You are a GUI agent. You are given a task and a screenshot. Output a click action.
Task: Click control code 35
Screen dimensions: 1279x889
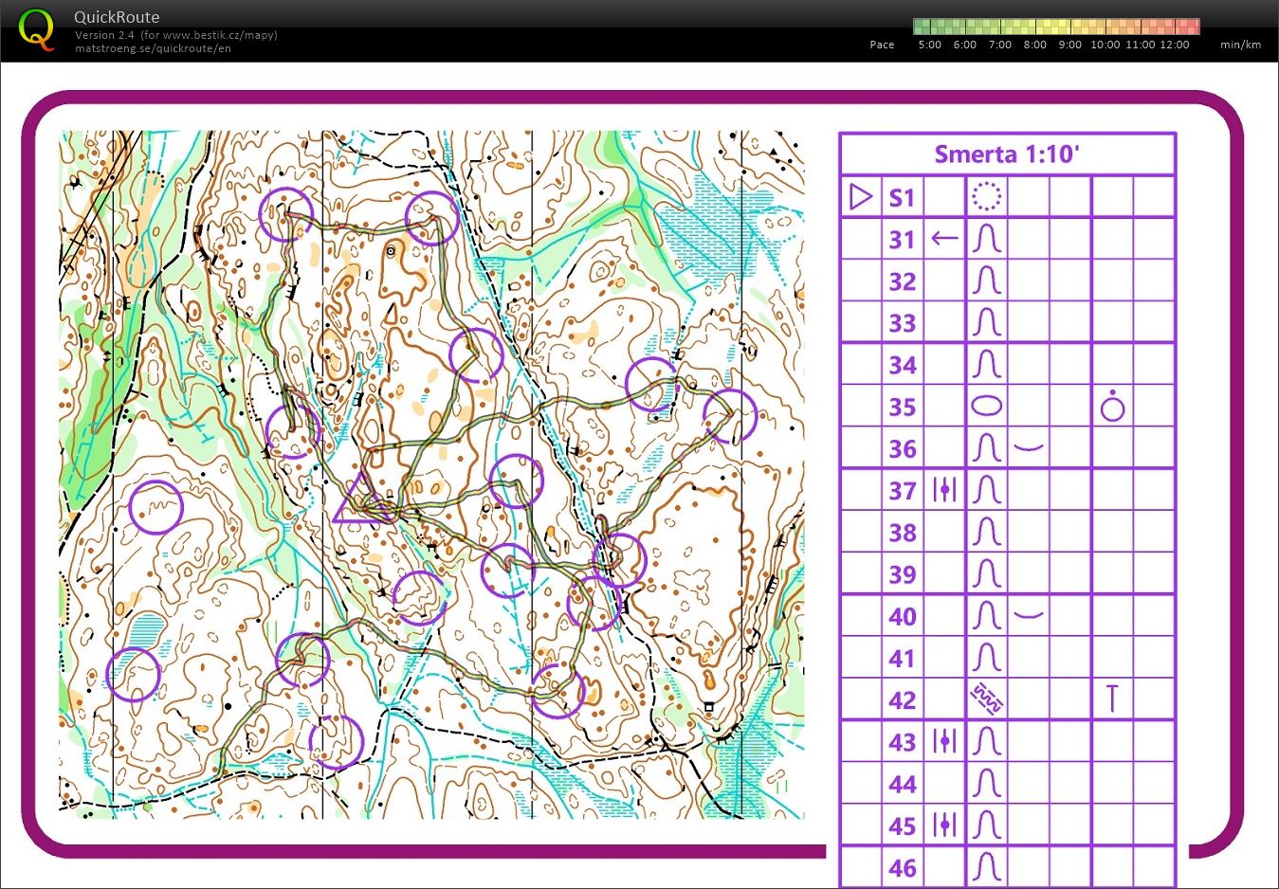click(x=903, y=407)
